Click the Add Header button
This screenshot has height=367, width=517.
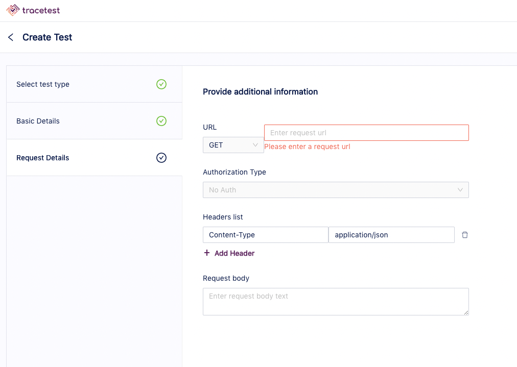[x=229, y=253]
